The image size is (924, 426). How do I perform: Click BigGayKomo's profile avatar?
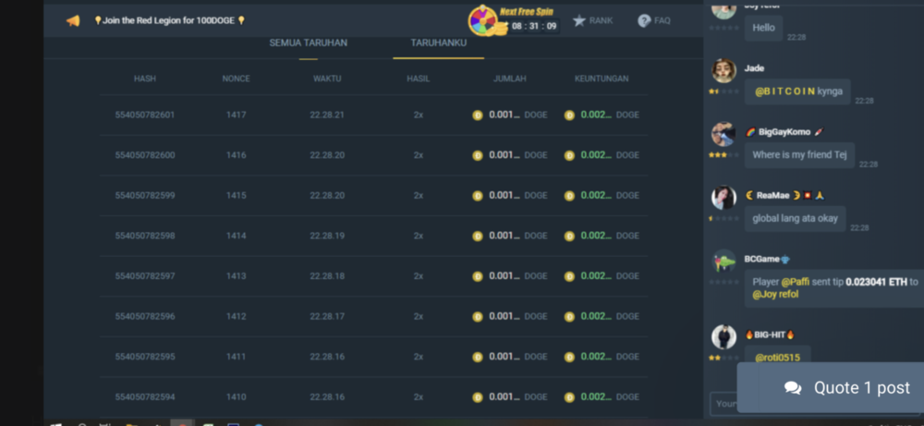723,134
